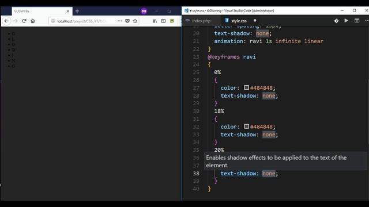Click 'infinite' keyword on line 21
The height and width of the screenshot is (207, 369).
click(x=288, y=41)
